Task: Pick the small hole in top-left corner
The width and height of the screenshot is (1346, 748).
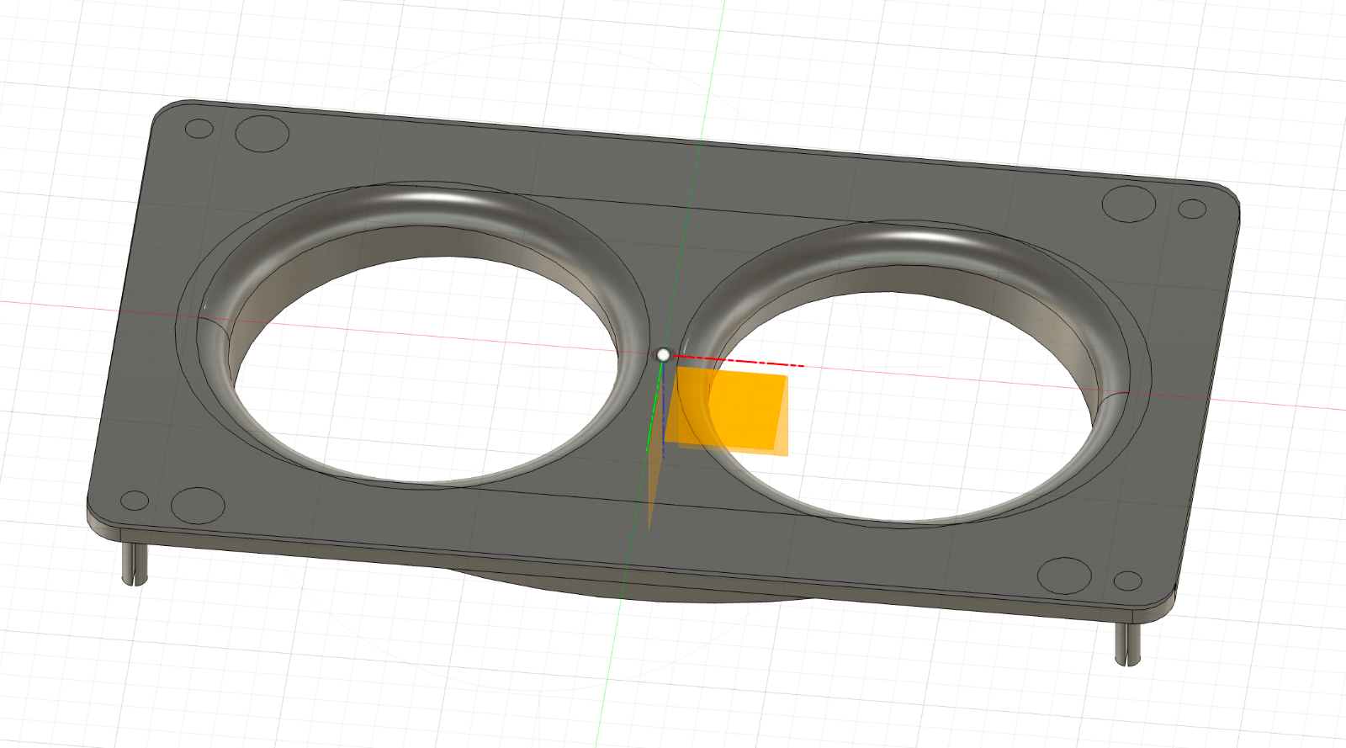Action: point(199,129)
